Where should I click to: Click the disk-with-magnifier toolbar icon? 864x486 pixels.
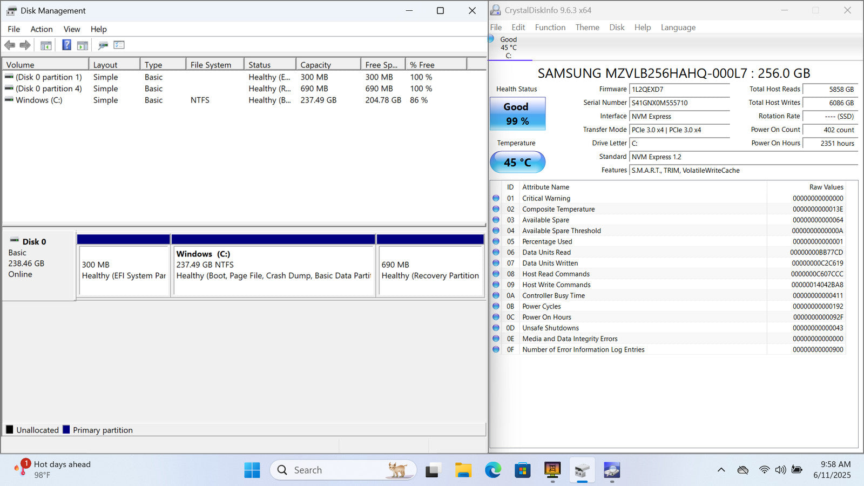(x=103, y=45)
